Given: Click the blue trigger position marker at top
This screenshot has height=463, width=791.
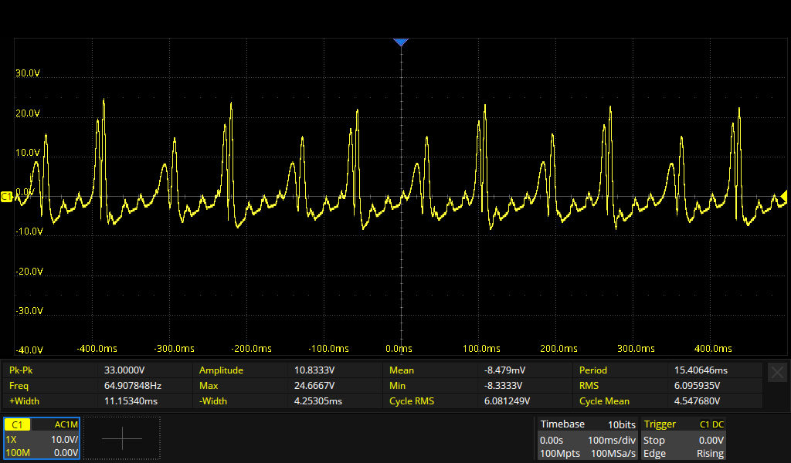Looking at the screenshot, I should pos(400,42).
